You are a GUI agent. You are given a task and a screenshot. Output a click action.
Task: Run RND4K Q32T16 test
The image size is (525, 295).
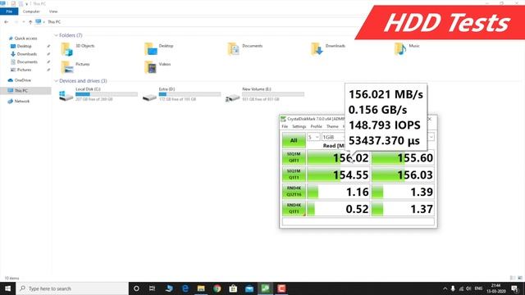tap(294, 191)
